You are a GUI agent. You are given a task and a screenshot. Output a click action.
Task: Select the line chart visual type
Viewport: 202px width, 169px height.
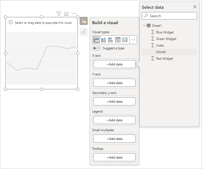click(x=96, y=40)
